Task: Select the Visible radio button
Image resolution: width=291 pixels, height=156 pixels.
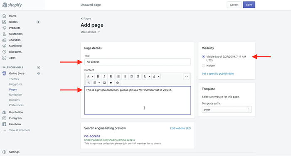Action: coord(203,57)
